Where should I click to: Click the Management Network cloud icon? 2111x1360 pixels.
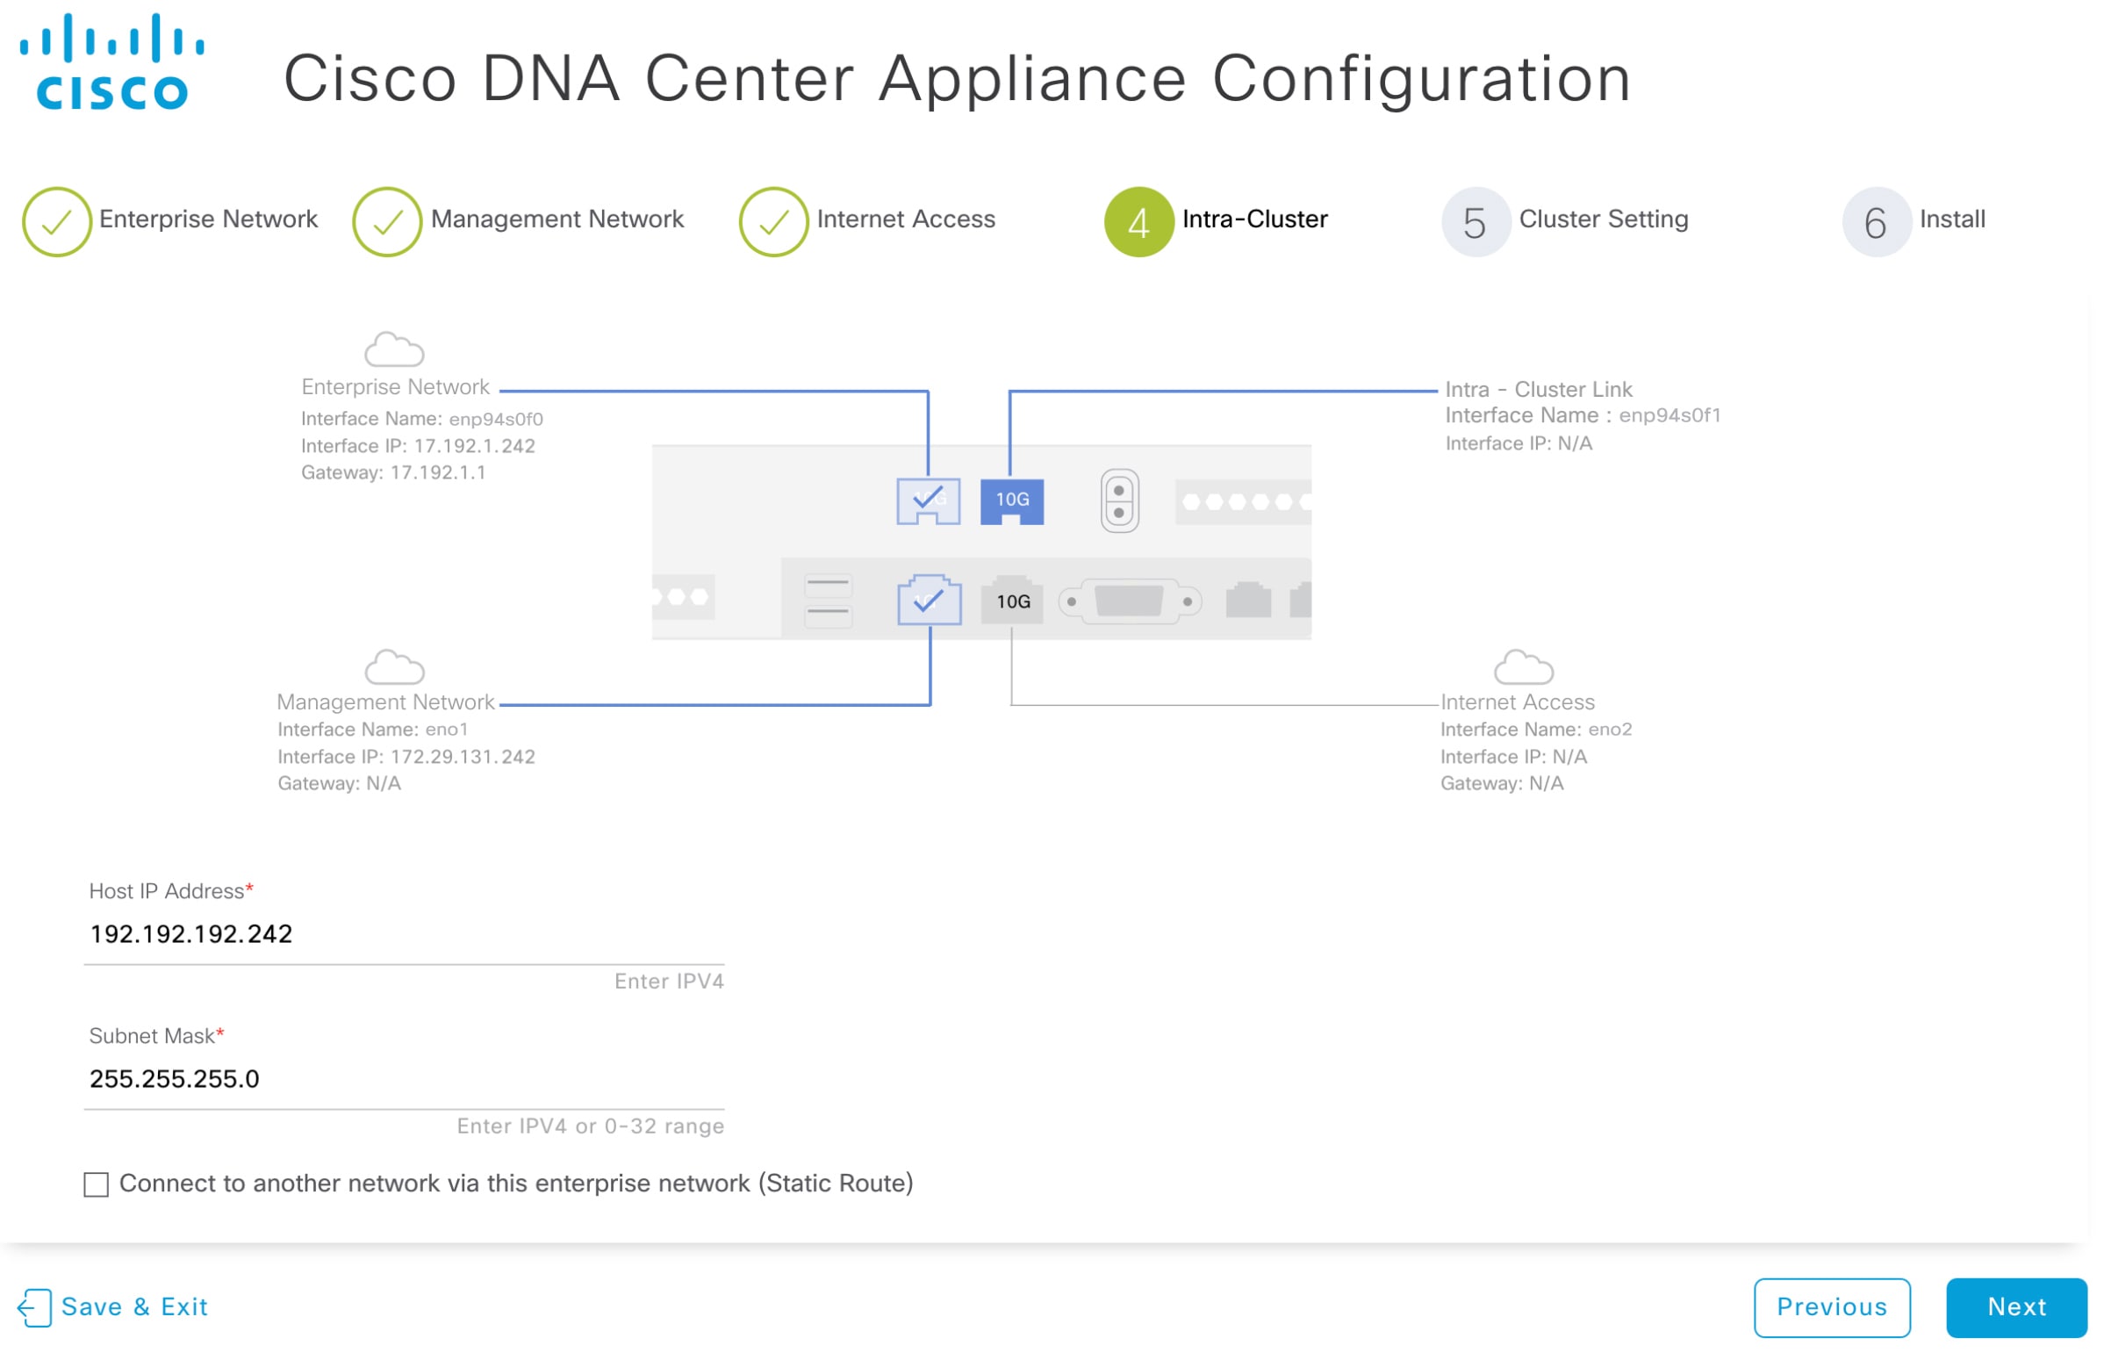395,667
